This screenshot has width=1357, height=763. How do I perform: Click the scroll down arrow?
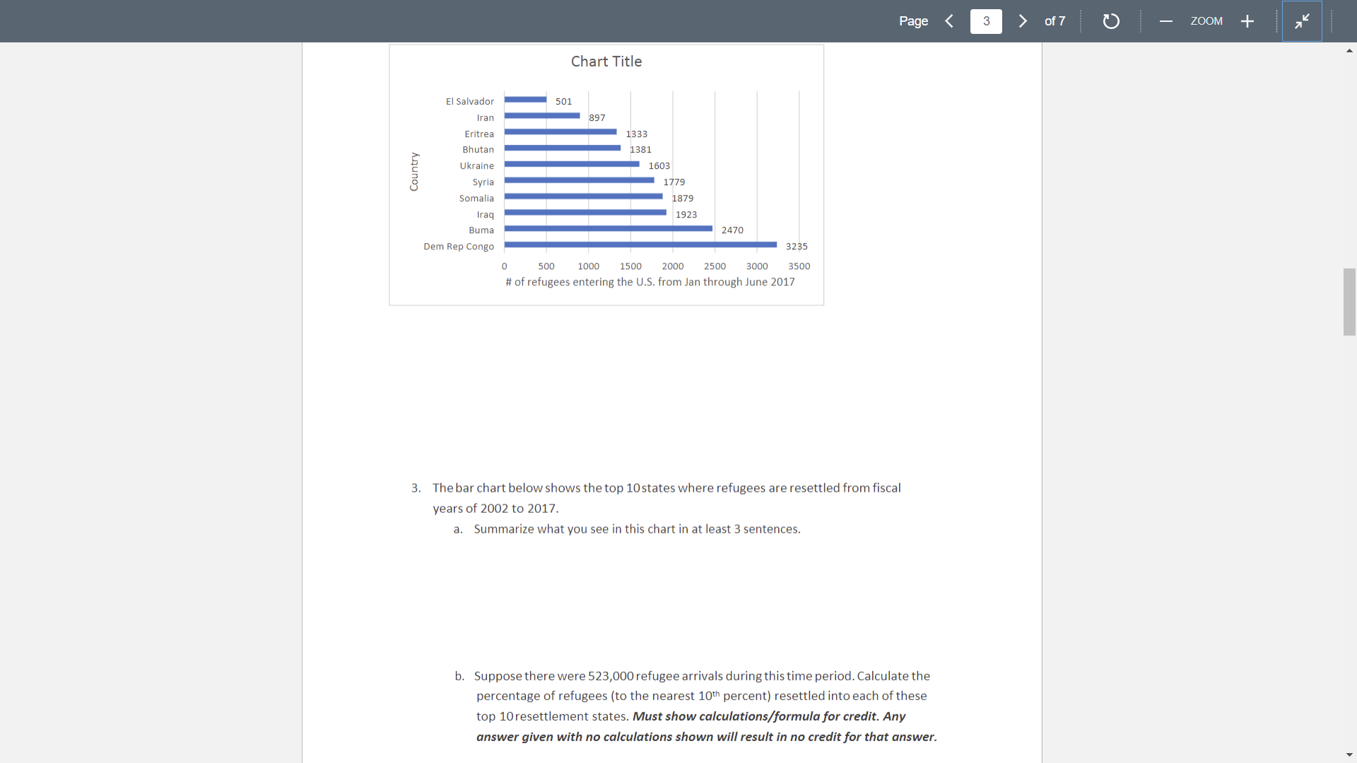(1349, 755)
